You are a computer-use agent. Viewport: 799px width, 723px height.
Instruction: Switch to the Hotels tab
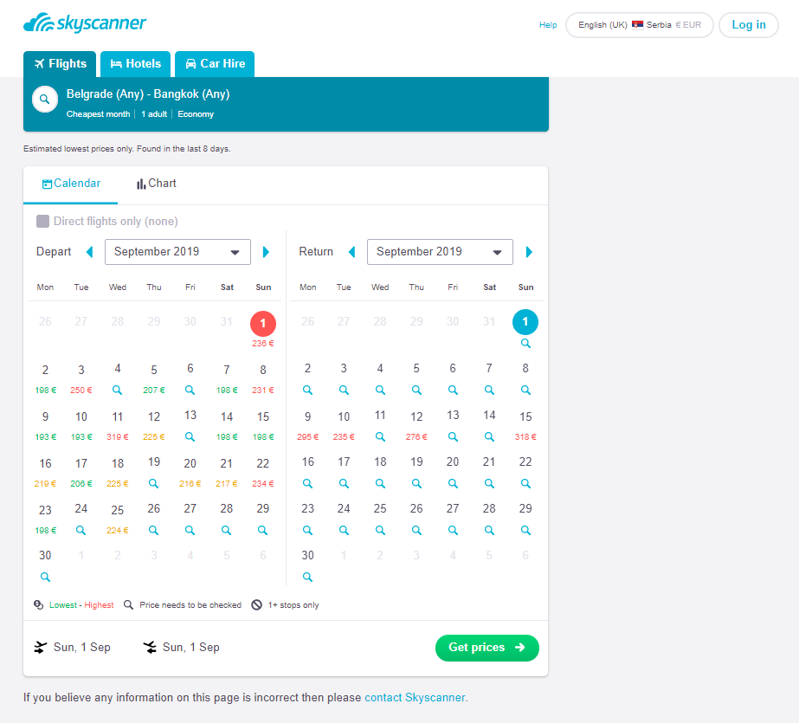coord(135,64)
